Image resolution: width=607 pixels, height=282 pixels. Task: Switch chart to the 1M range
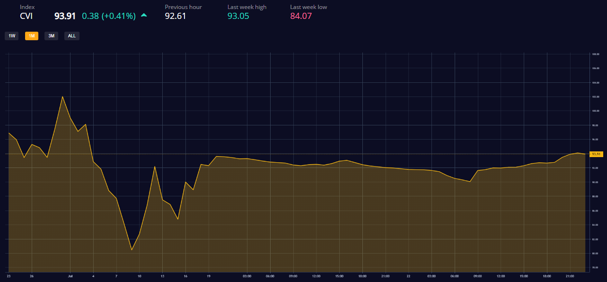[32, 36]
